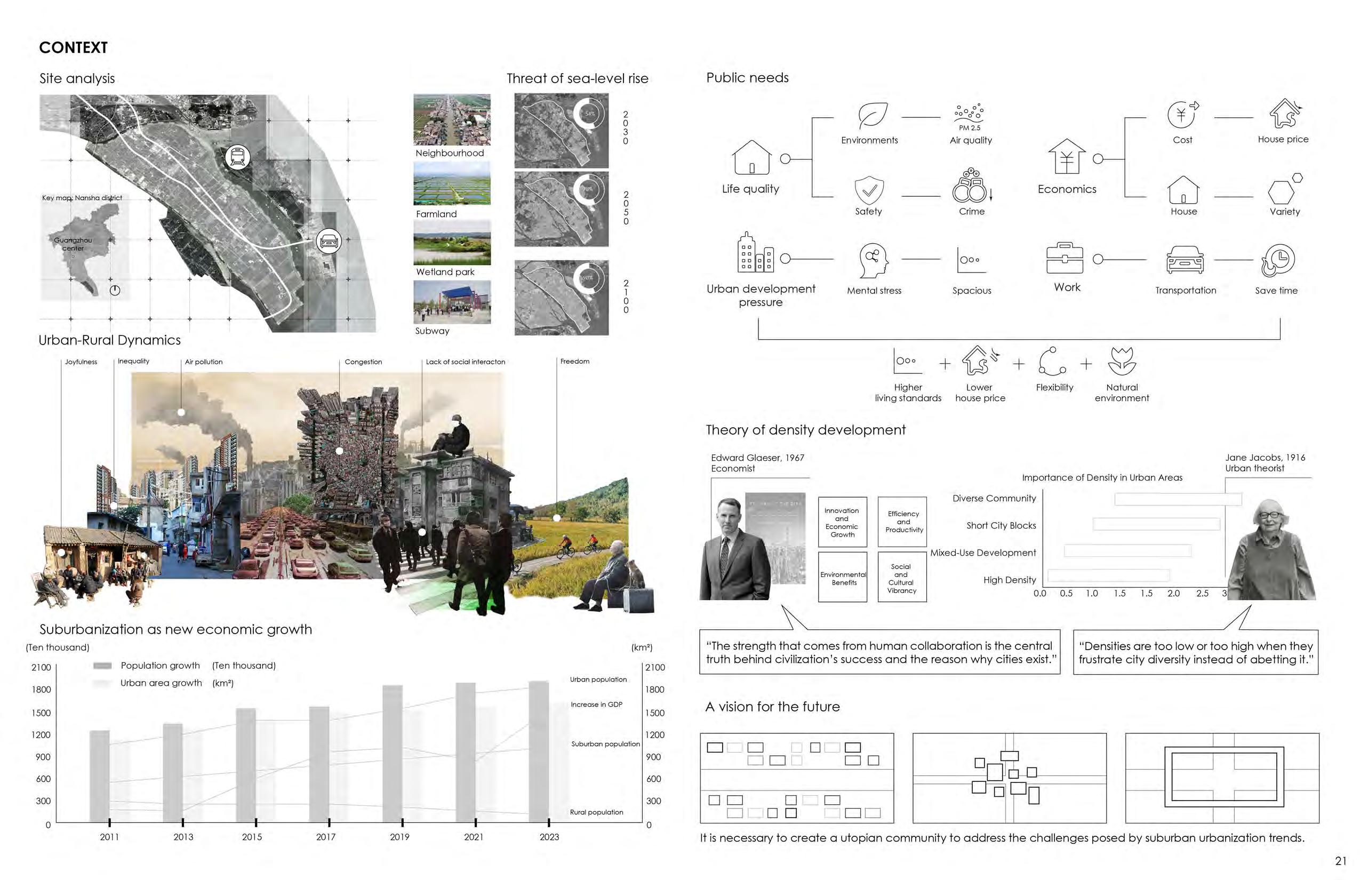Click the Innovation and Economic Growth box

(x=842, y=522)
